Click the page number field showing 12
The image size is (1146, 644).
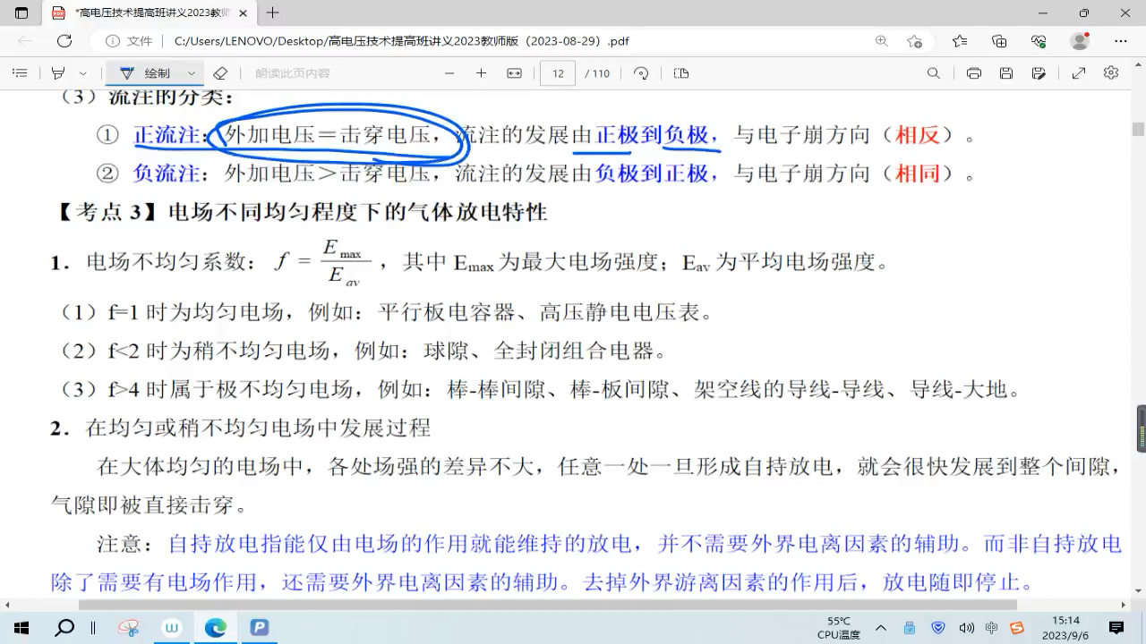pos(558,73)
